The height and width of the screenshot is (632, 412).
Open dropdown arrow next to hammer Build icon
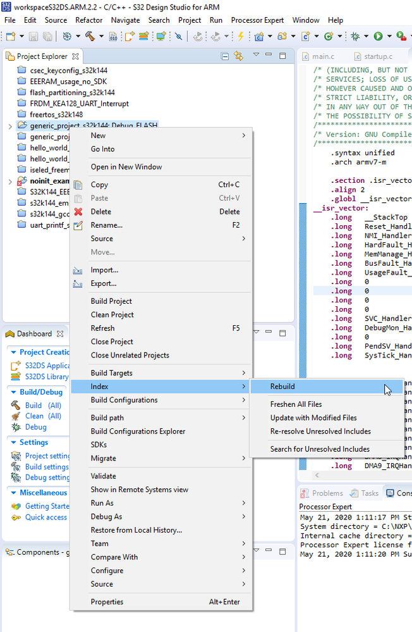click(x=101, y=36)
